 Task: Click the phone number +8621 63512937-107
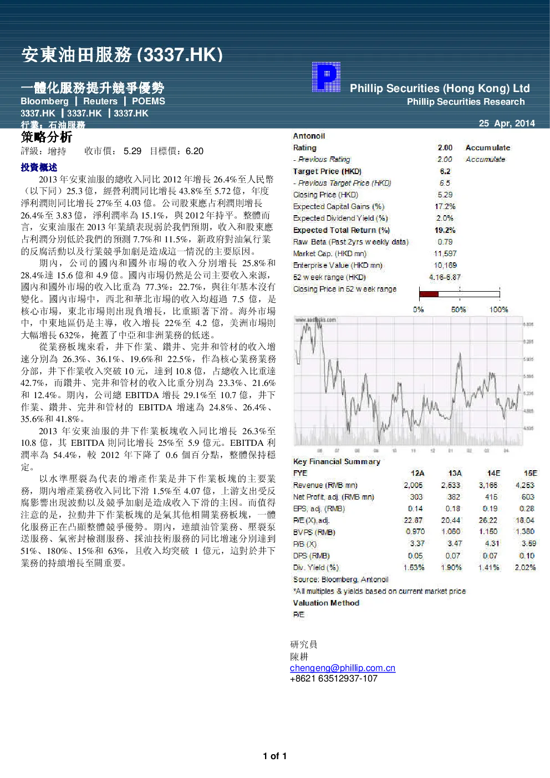(334, 678)
